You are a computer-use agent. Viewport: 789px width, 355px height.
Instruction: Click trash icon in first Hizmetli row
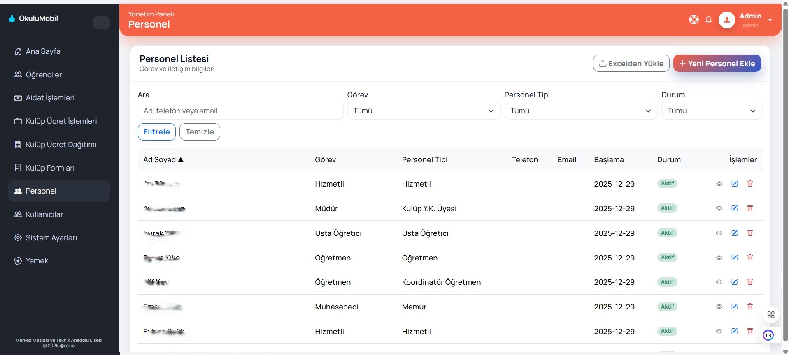750,184
